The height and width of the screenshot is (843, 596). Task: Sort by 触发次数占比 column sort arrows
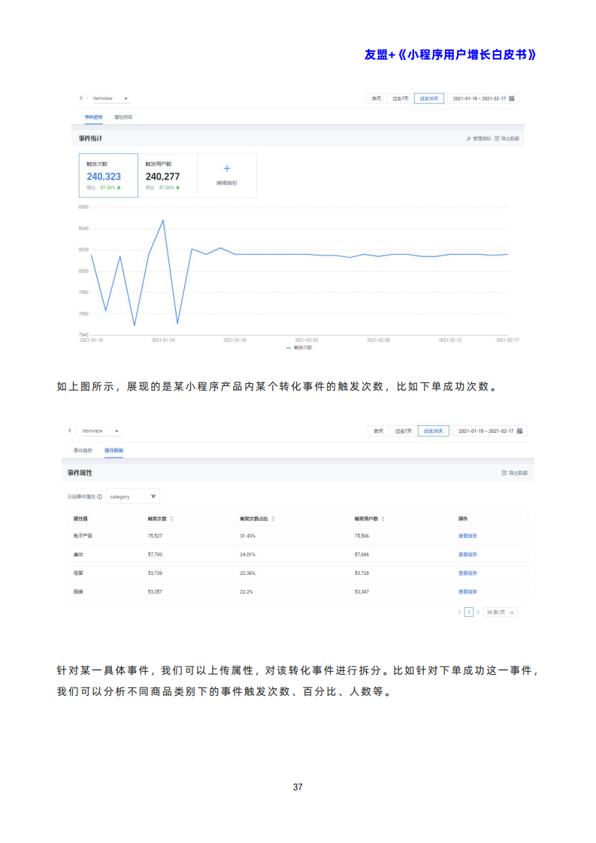(x=273, y=518)
